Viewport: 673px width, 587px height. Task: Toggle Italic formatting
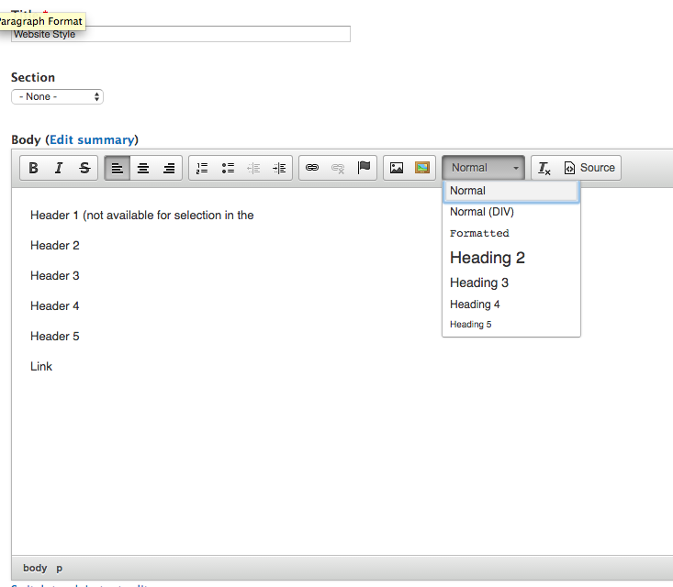(x=59, y=168)
